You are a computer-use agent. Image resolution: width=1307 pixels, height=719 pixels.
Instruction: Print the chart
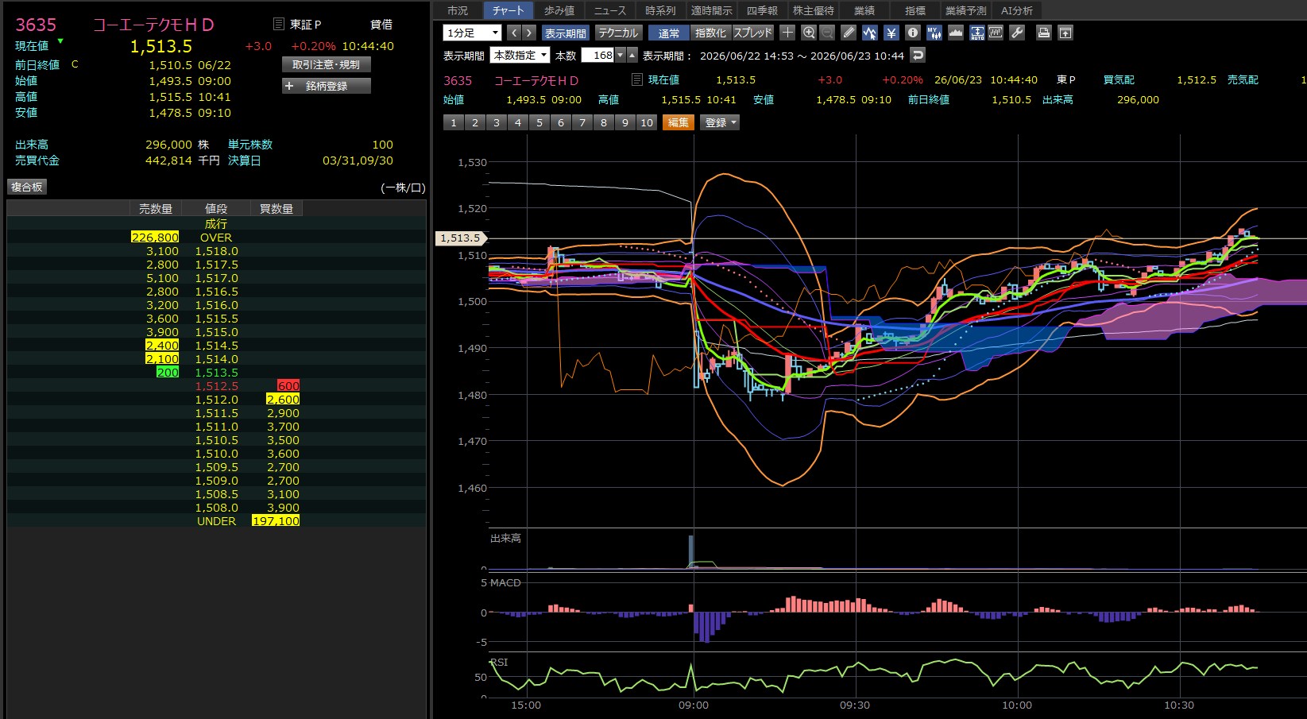[1044, 33]
